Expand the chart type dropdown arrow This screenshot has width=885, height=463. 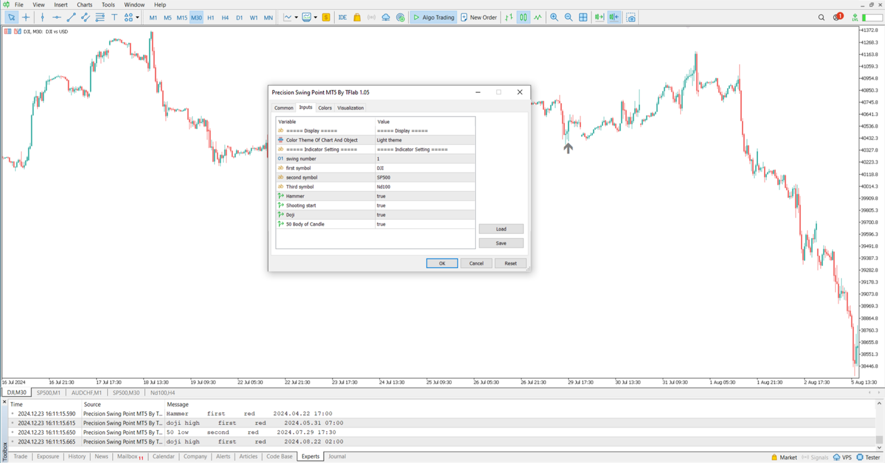pos(296,17)
